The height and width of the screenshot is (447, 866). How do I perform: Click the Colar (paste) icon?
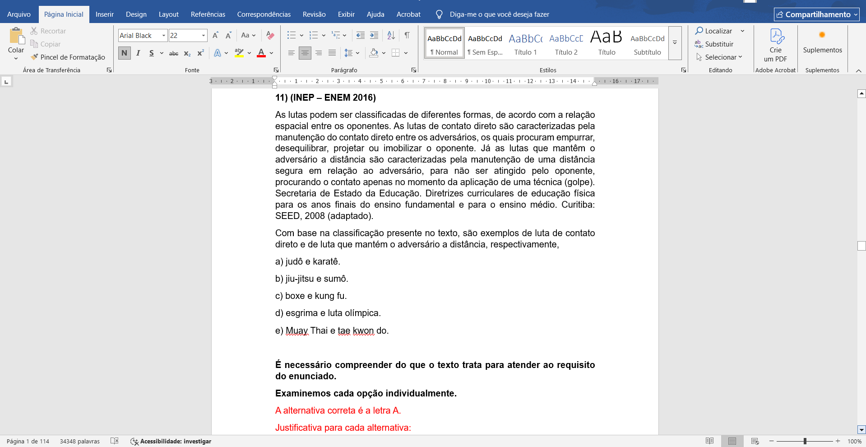(x=17, y=36)
